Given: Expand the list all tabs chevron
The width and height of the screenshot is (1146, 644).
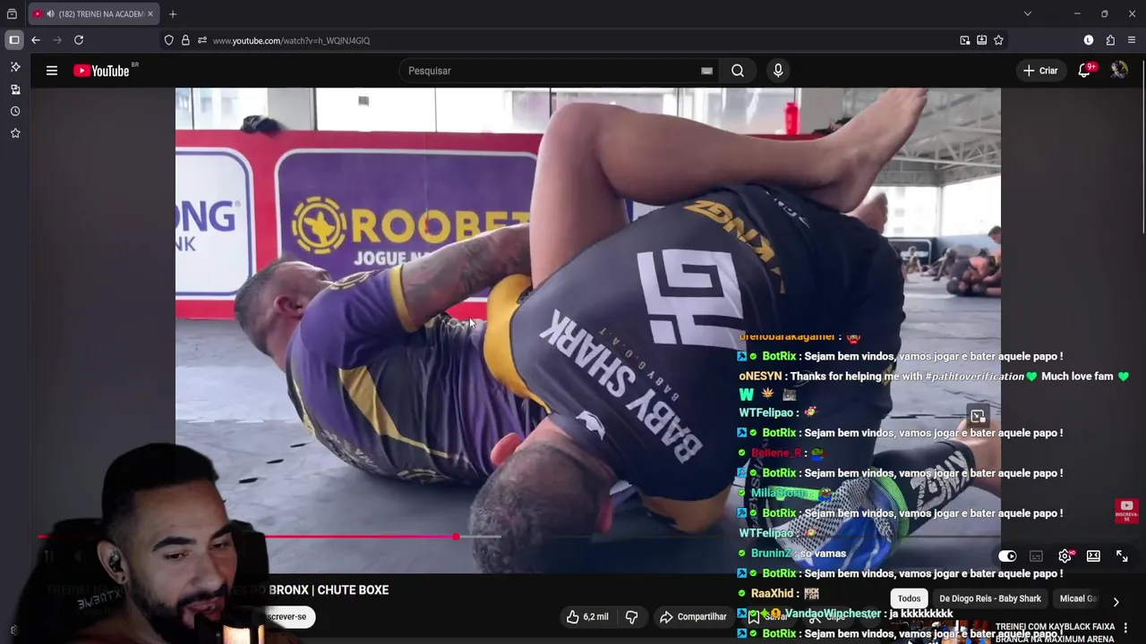Looking at the screenshot, I should point(1027,14).
